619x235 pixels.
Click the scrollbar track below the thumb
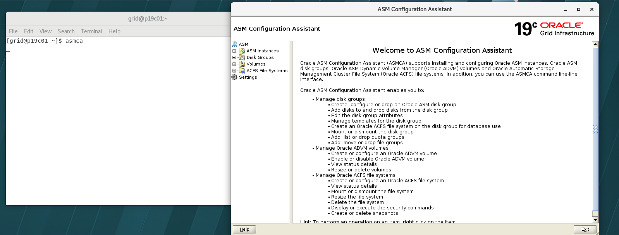click(x=595, y=214)
